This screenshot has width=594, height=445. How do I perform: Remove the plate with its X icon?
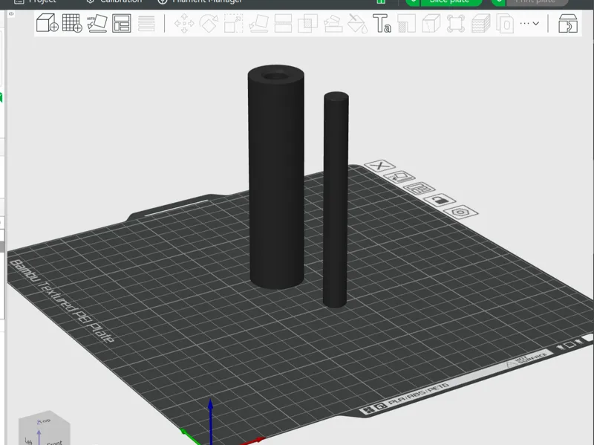point(379,166)
